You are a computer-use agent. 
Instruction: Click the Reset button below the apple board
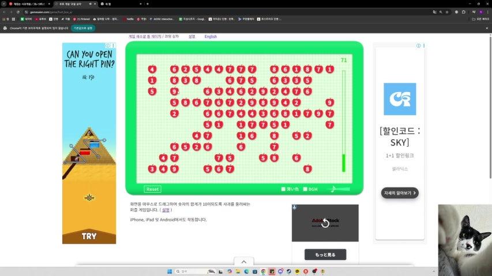click(152, 189)
